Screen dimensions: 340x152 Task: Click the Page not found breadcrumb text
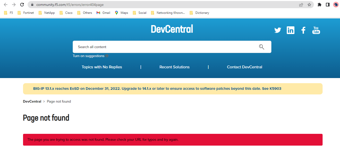pyautogui.click(x=59, y=101)
